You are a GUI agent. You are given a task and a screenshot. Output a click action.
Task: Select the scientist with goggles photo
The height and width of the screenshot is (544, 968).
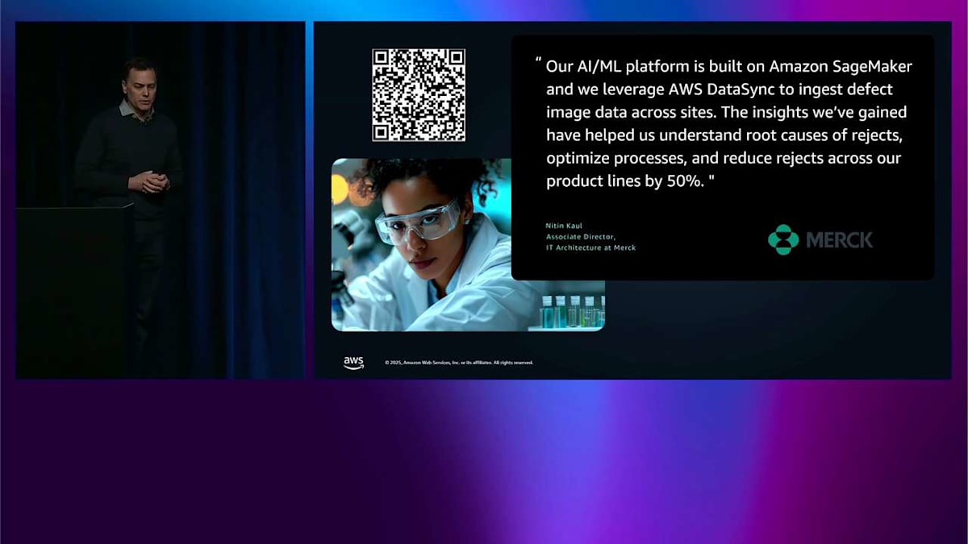click(x=468, y=244)
